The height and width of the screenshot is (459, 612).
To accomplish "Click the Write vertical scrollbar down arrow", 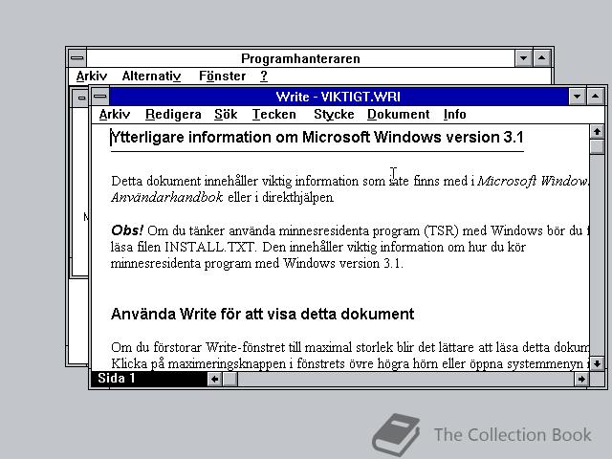I will [x=597, y=364].
